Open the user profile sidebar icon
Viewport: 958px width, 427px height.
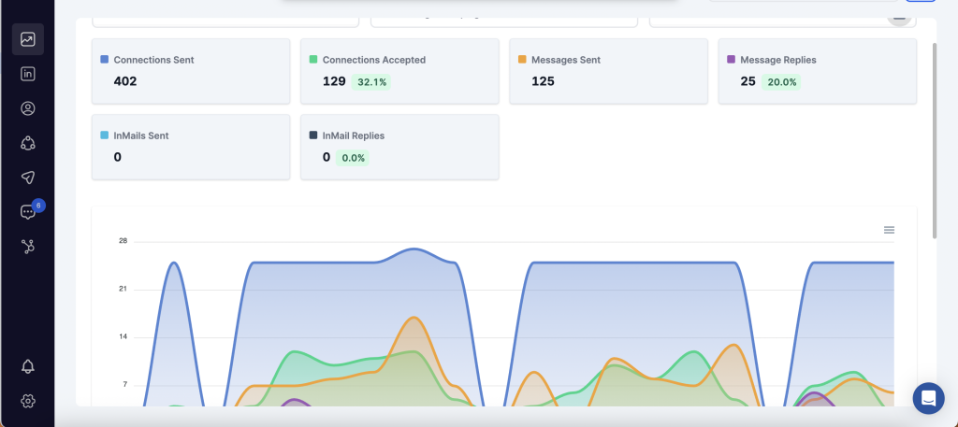coord(28,108)
